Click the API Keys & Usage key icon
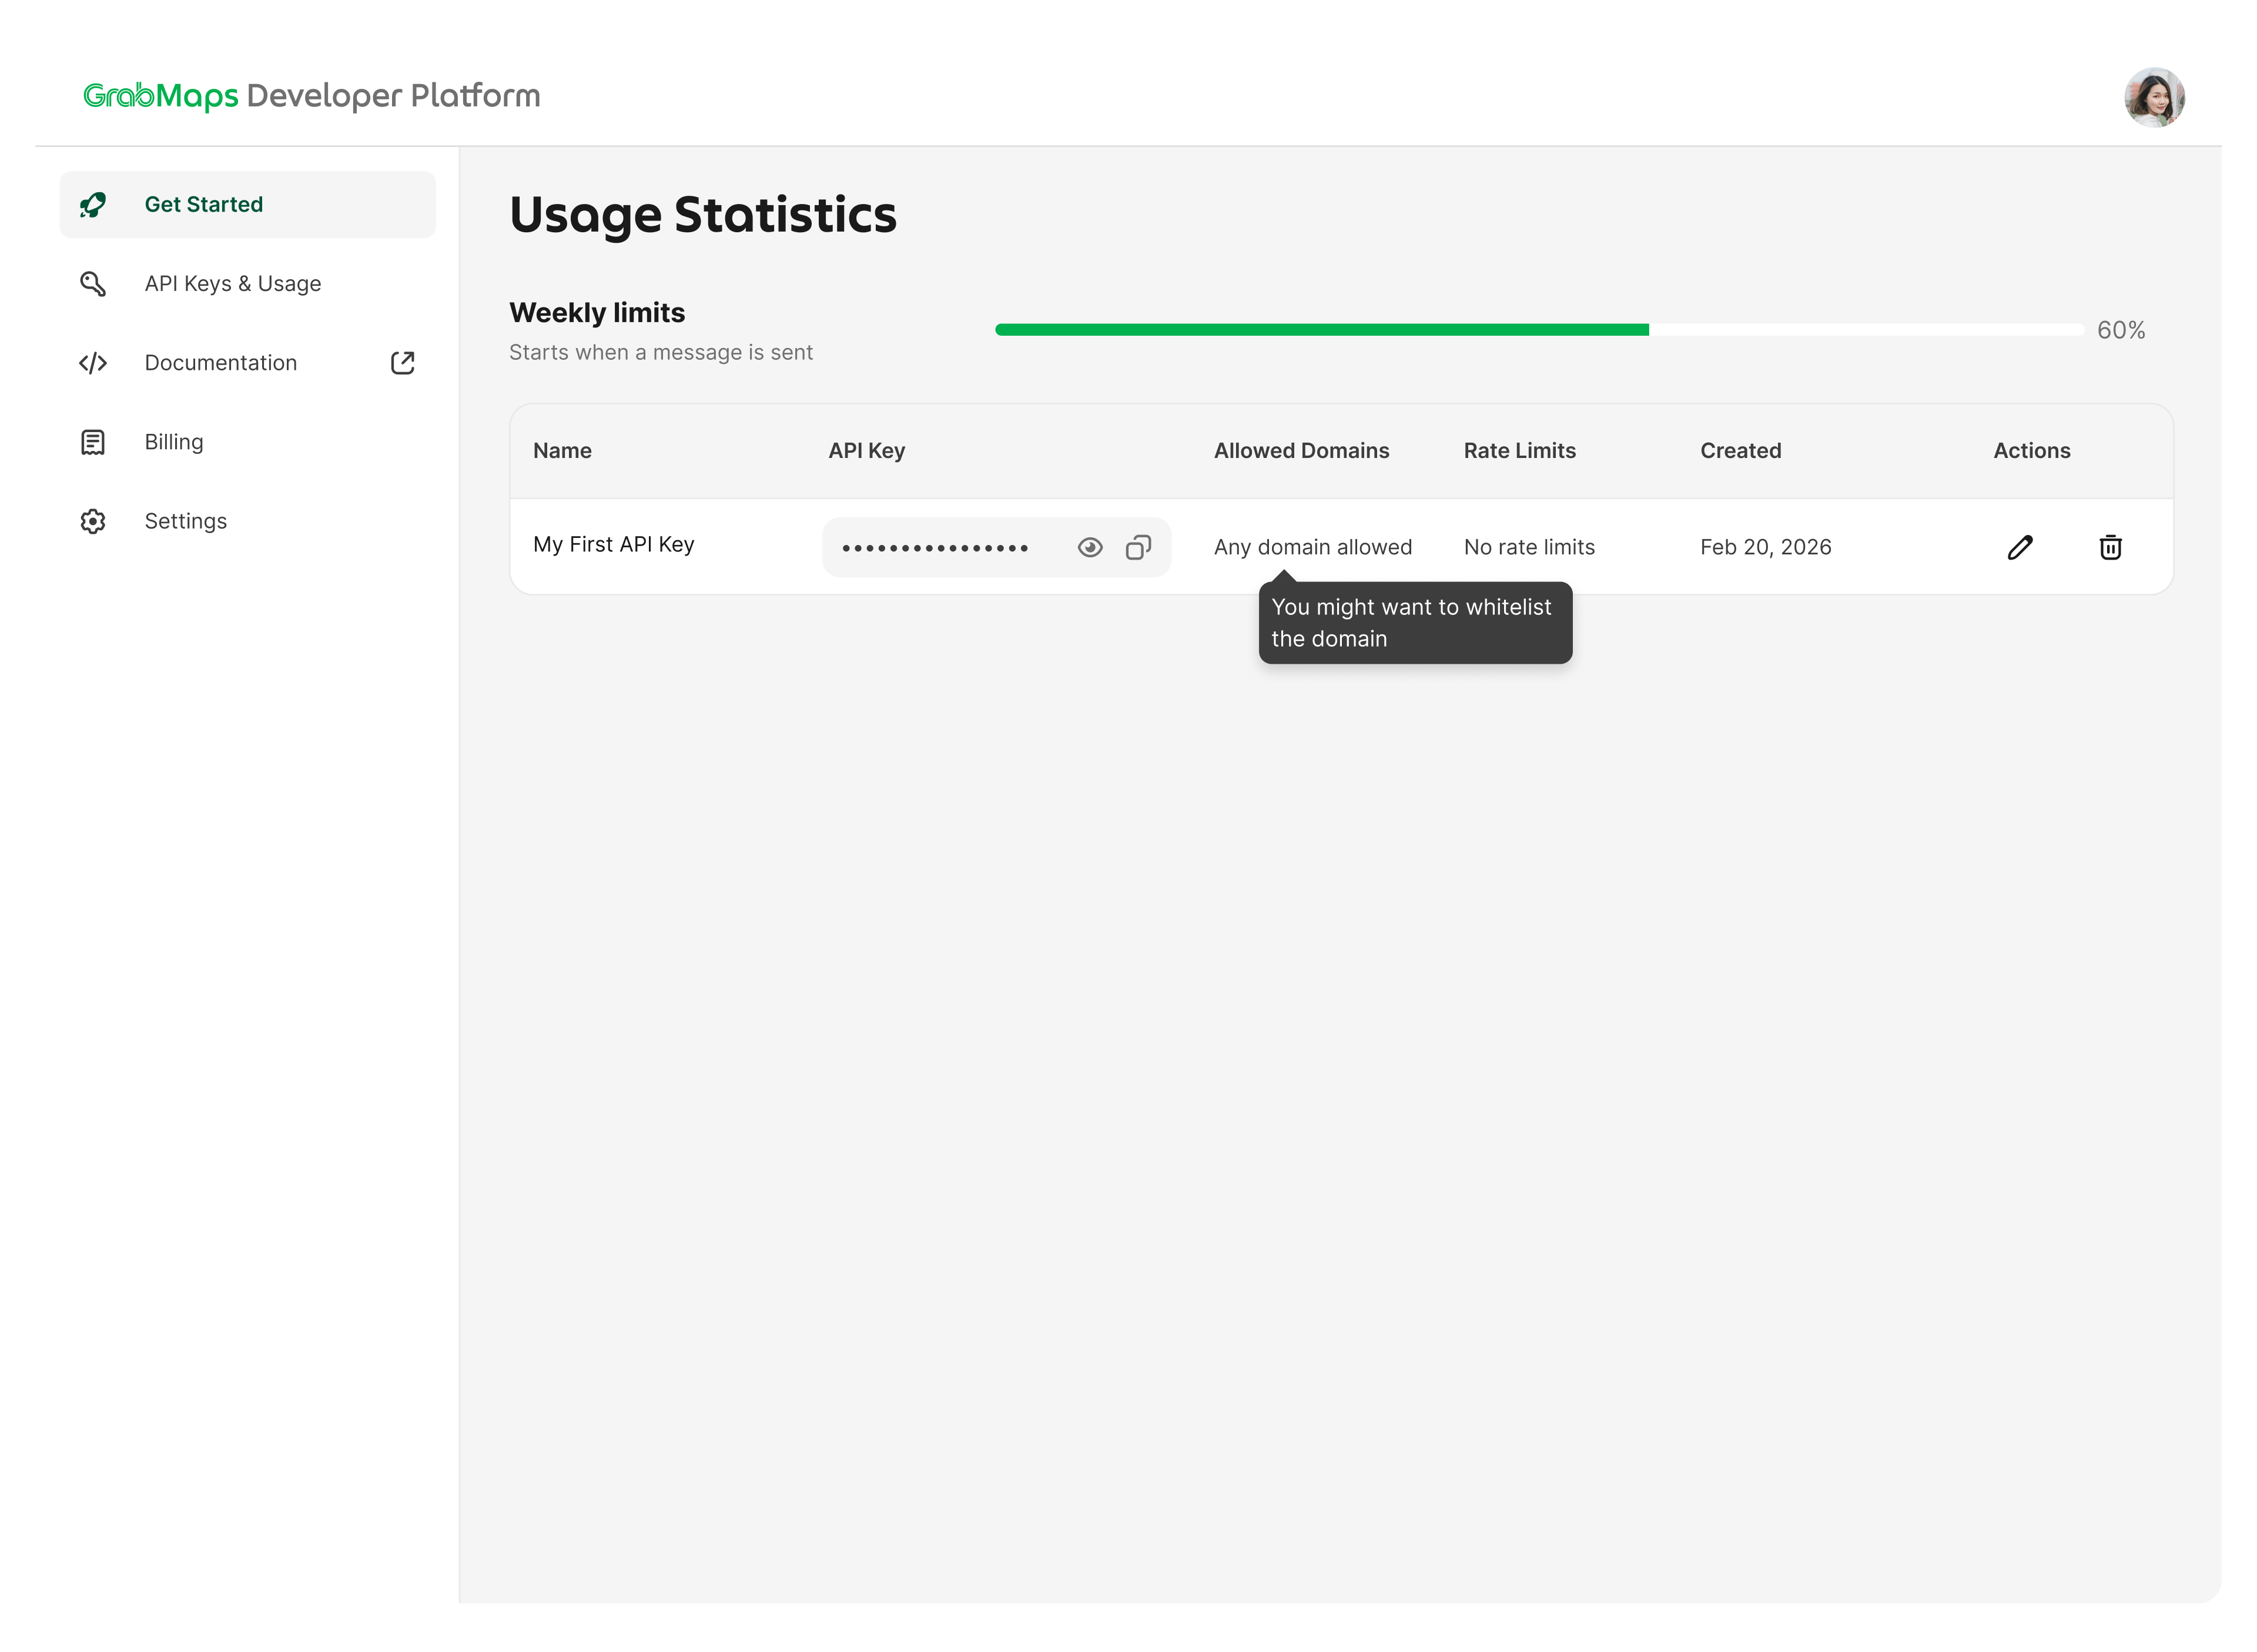 click(93, 283)
